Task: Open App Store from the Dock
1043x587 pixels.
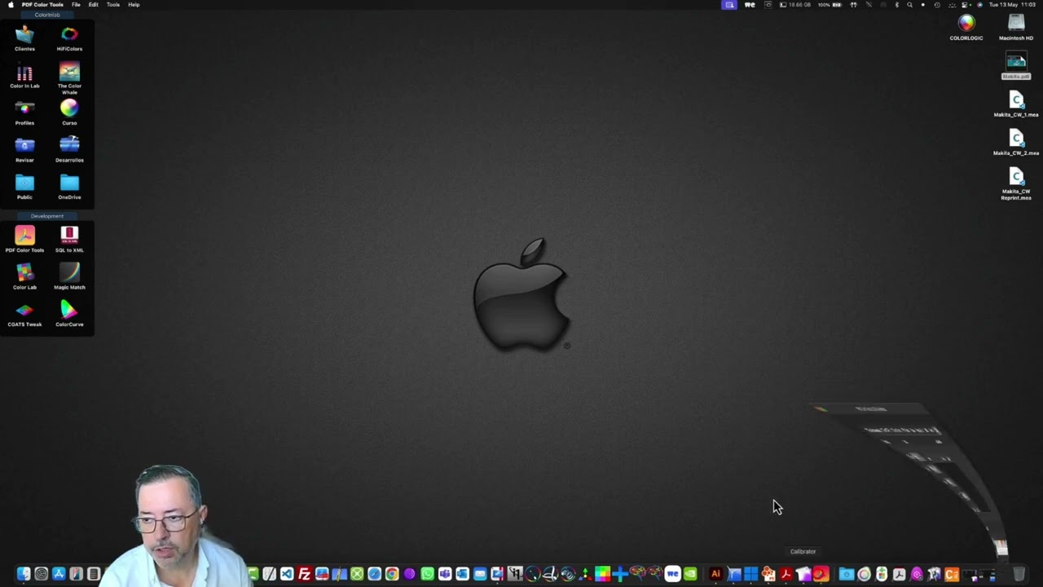Action: (x=59, y=574)
